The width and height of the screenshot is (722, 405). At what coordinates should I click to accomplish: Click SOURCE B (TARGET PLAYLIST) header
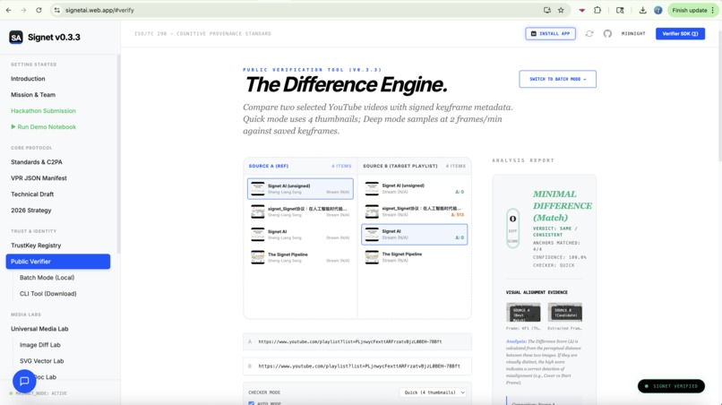[400, 166]
